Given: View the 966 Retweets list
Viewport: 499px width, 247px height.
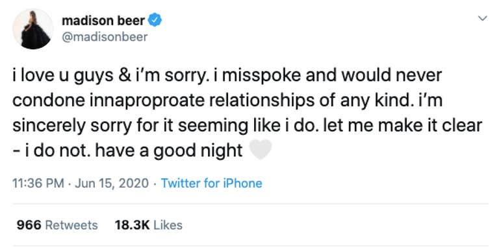Looking at the screenshot, I should 57,225.
